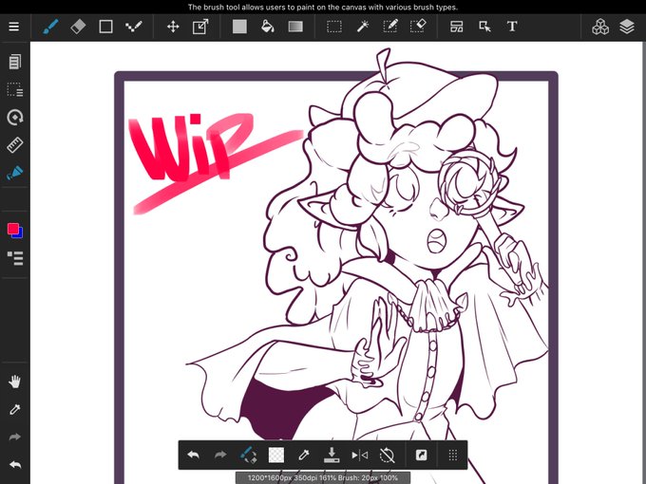Screen dimensions: 646x484
Task: Select the Text tool
Action: (x=512, y=27)
